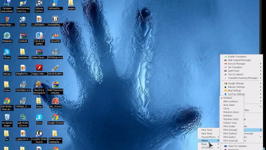The height and width of the screenshot is (150, 266).
Task: Select the FotoSalon.exe icon
Action: point(23,86)
